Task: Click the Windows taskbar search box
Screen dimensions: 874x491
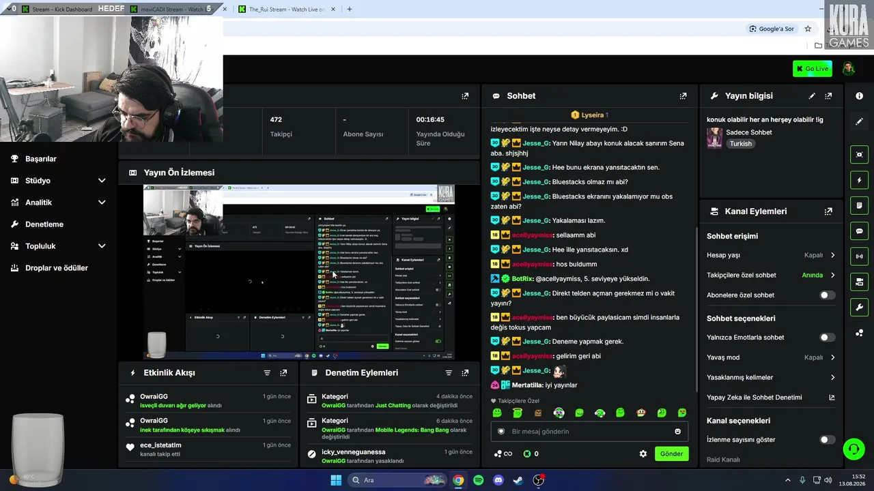Action: (396, 480)
